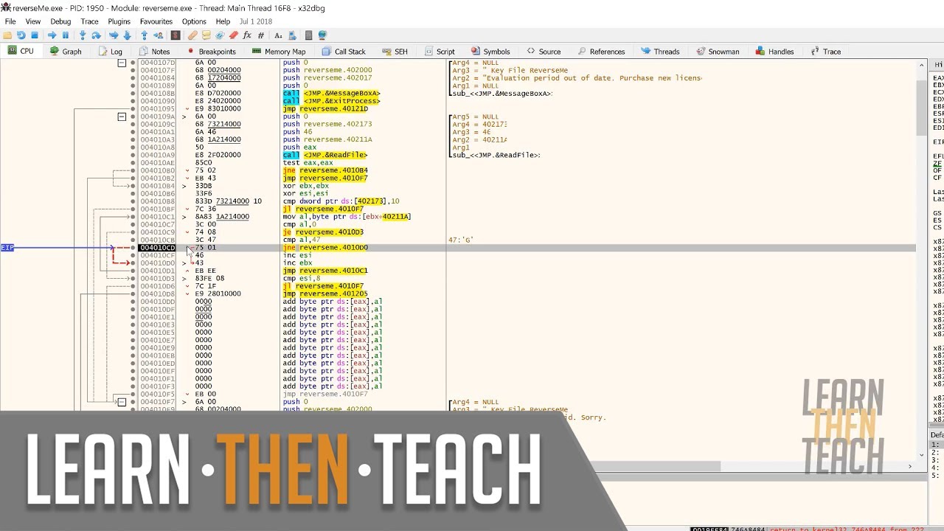Switch to the Graph tab
The width and height of the screenshot is (944, 531).
[x=66, y=52]
